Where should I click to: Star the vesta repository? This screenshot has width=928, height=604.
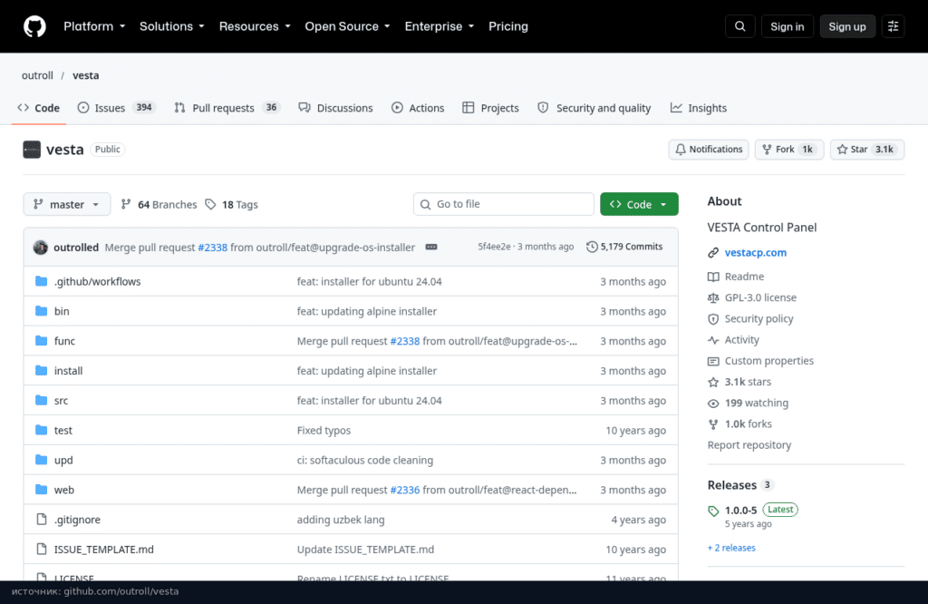(x=867, y=150)
